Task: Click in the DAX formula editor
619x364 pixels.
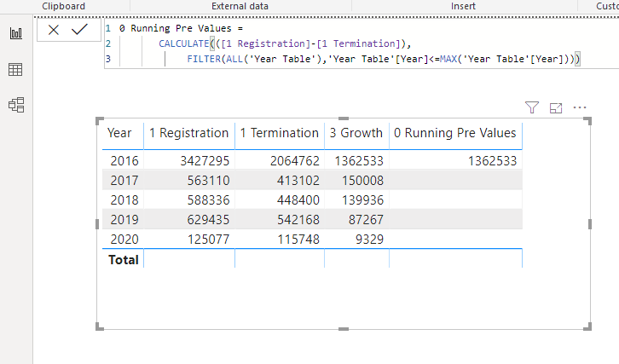Action: (362, 43)
